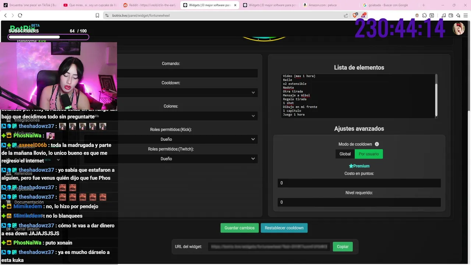Open the Brave Shields lion icon

(355, 15)
